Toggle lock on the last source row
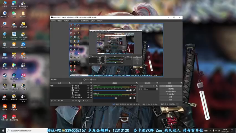Viewport: 236px width, 133px height. point(91,97)
